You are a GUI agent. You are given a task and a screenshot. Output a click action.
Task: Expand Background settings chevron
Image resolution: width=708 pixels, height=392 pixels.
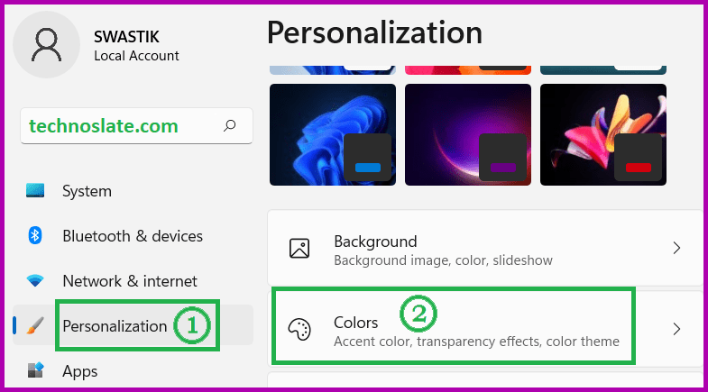click(x=676, y=248)
